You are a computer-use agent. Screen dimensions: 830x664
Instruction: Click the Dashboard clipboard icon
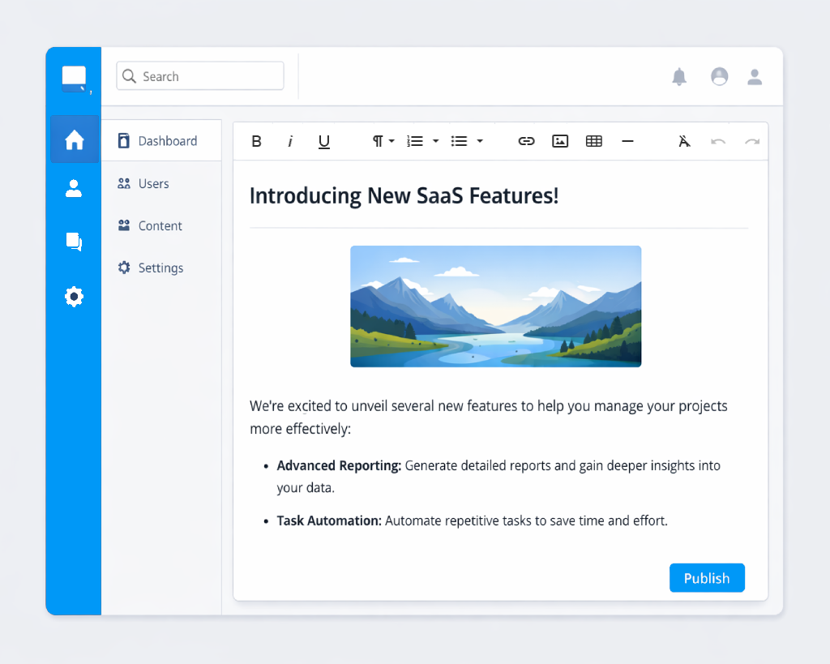(124, 141)
